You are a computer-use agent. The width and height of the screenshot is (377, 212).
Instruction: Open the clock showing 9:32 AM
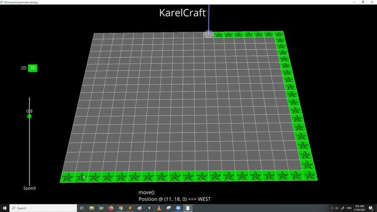(360, 208)
